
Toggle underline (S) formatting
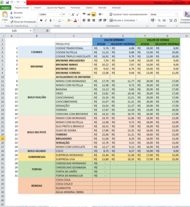pos(51,20)
